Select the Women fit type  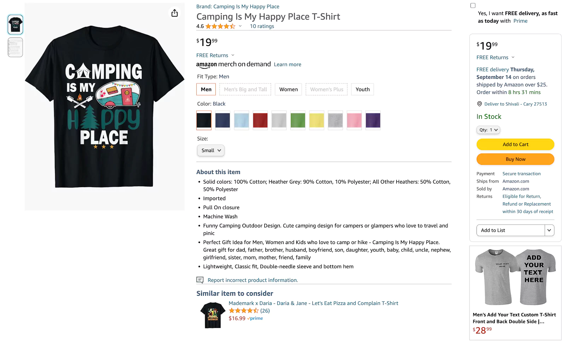[x=288, y=89]
